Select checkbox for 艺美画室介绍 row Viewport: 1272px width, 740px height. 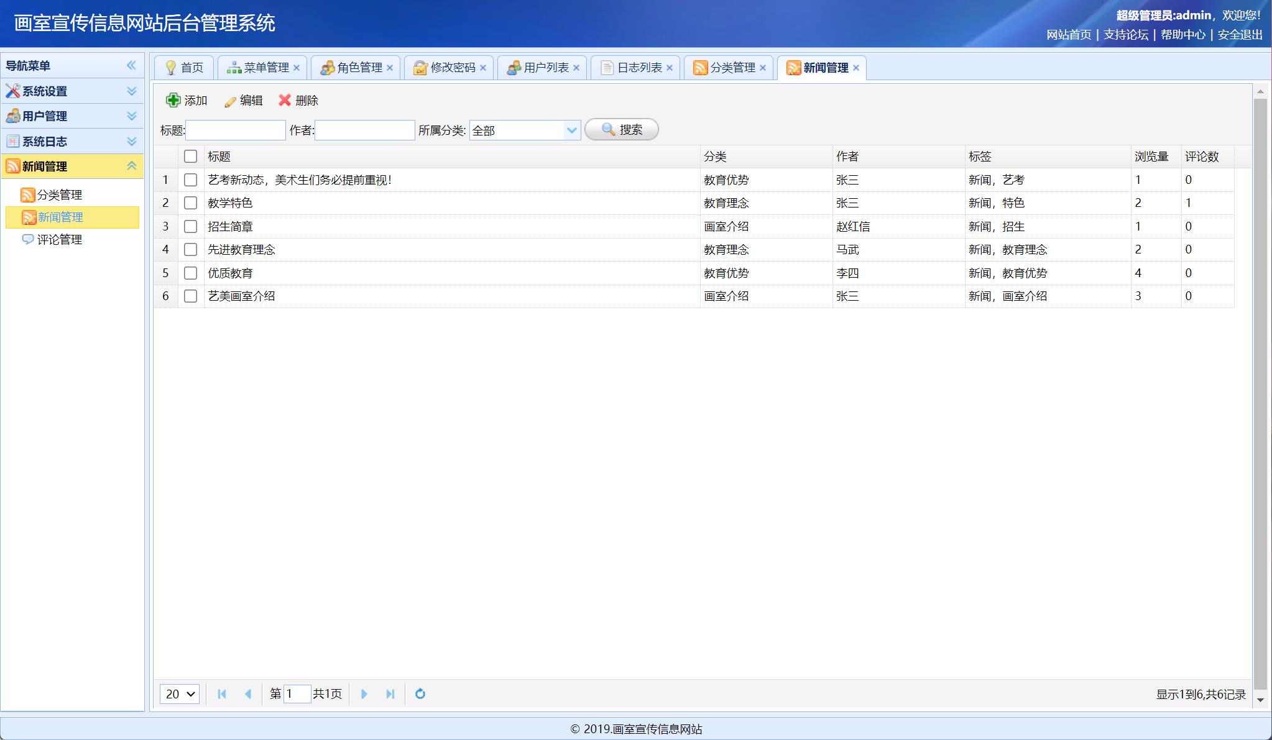[x=191, y=296]
